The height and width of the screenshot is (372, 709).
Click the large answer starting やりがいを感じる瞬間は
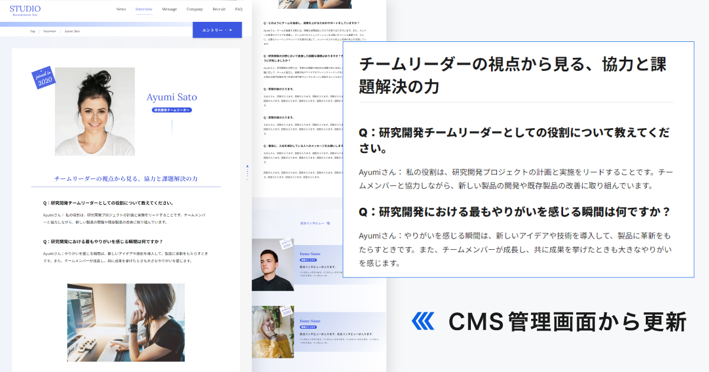(x=515, y=249)
